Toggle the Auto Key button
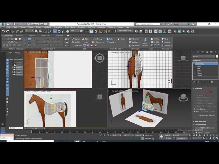This screenshot has height=164, width=219. (x=168, y=135)
